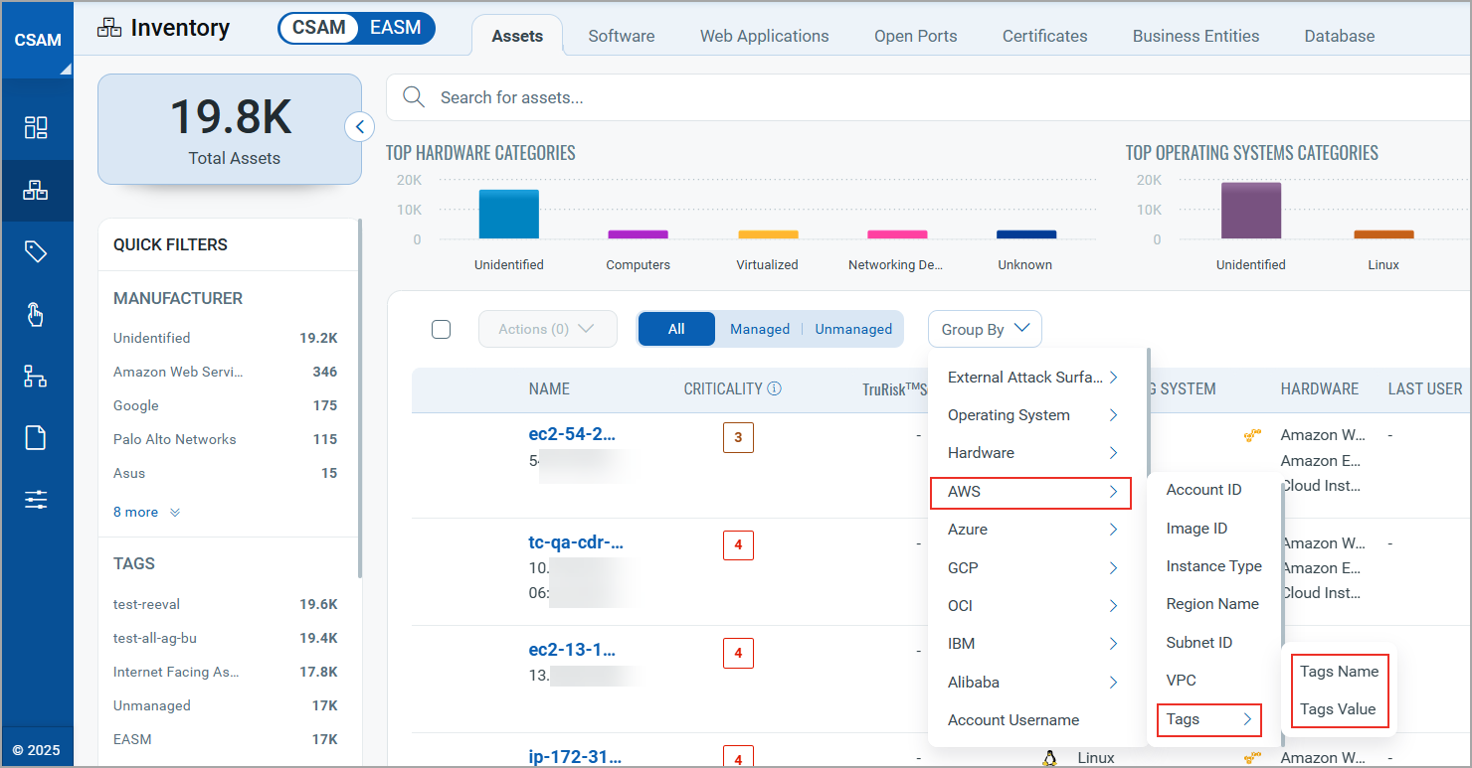Click the magnifier search icon
Image resolution: width=1472 pixels, height=768 pixels.
click(x=413, y=97)
